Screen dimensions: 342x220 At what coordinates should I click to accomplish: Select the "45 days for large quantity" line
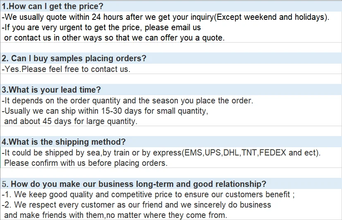[70, 121]
